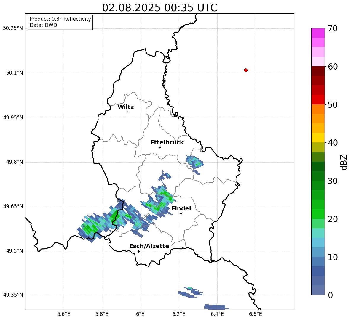351x320 pixels.
Task: Click the 5.8°E longitude label
Action: click(102, 314)
